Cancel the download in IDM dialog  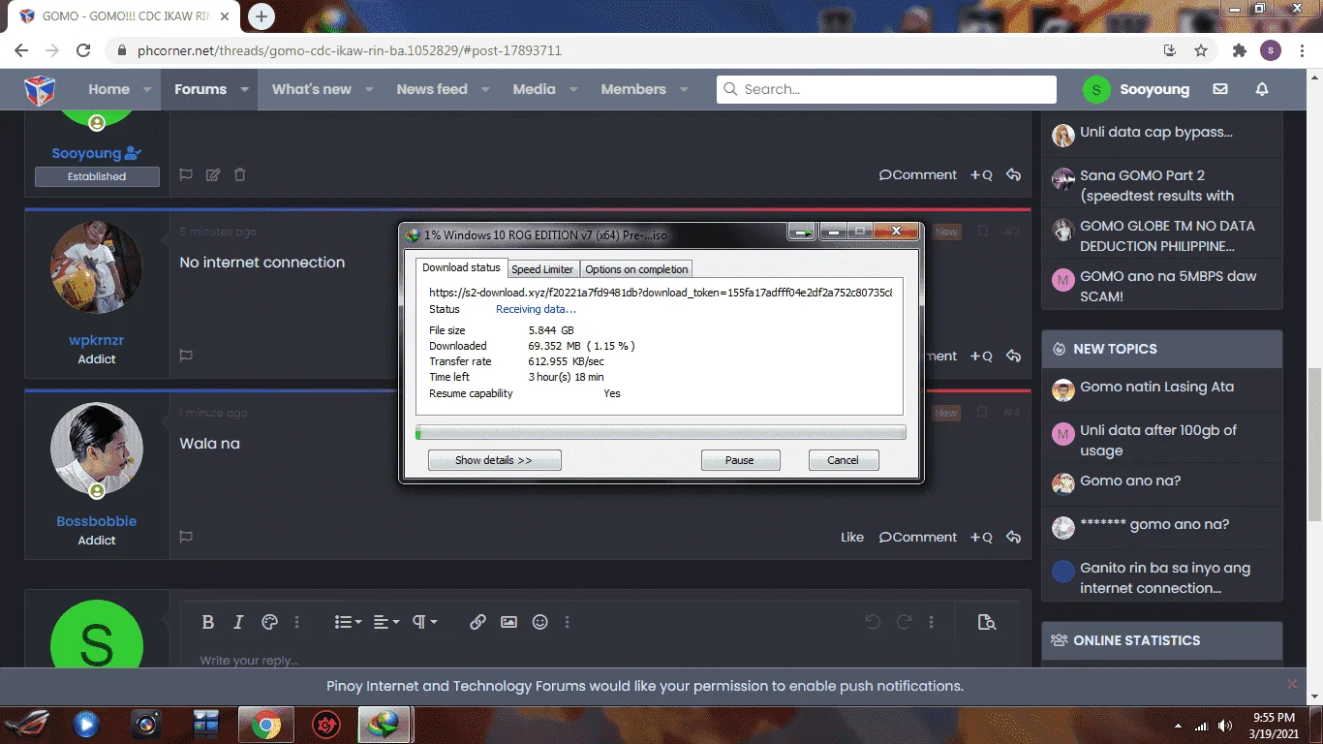(843, 460)
